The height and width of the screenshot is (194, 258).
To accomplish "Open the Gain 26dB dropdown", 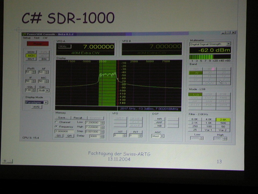I will pyautogui.click(x=43, y=91).
